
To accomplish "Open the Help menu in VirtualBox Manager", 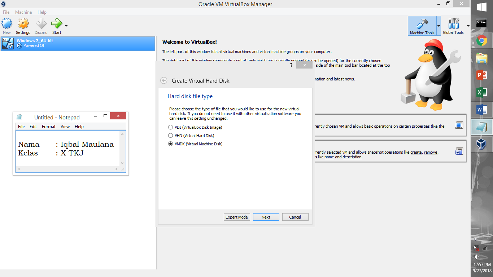I will pyautogui.click(x=42, y=12).
